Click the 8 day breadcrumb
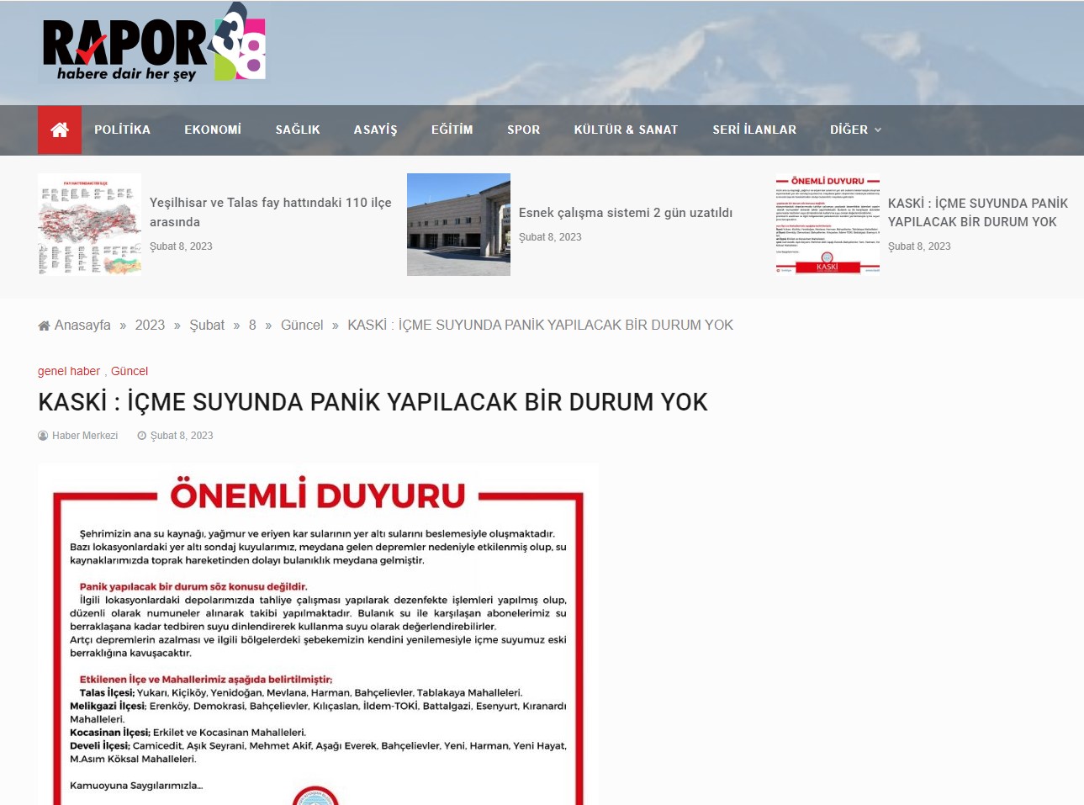The height and width of the screenshot is (805, 1084). pos(252,325)
